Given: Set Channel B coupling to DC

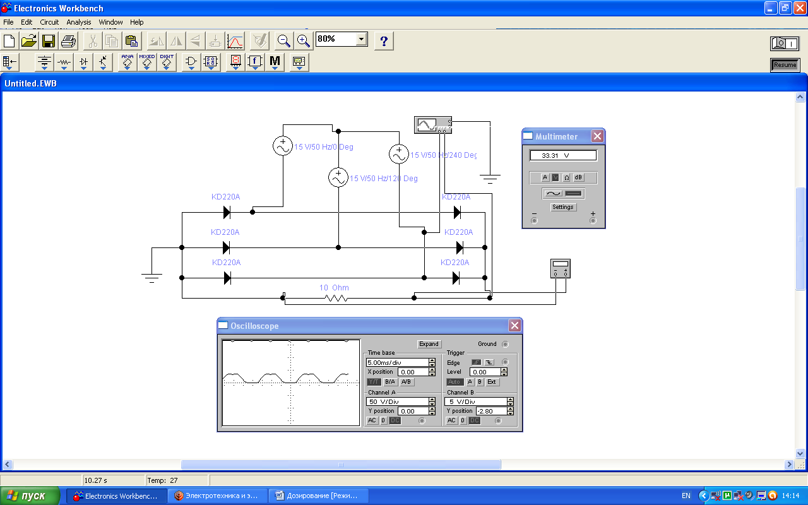Looking at the screenshot, I should (474, 421).
